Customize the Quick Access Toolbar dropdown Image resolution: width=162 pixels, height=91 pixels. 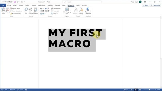point(25,2)
